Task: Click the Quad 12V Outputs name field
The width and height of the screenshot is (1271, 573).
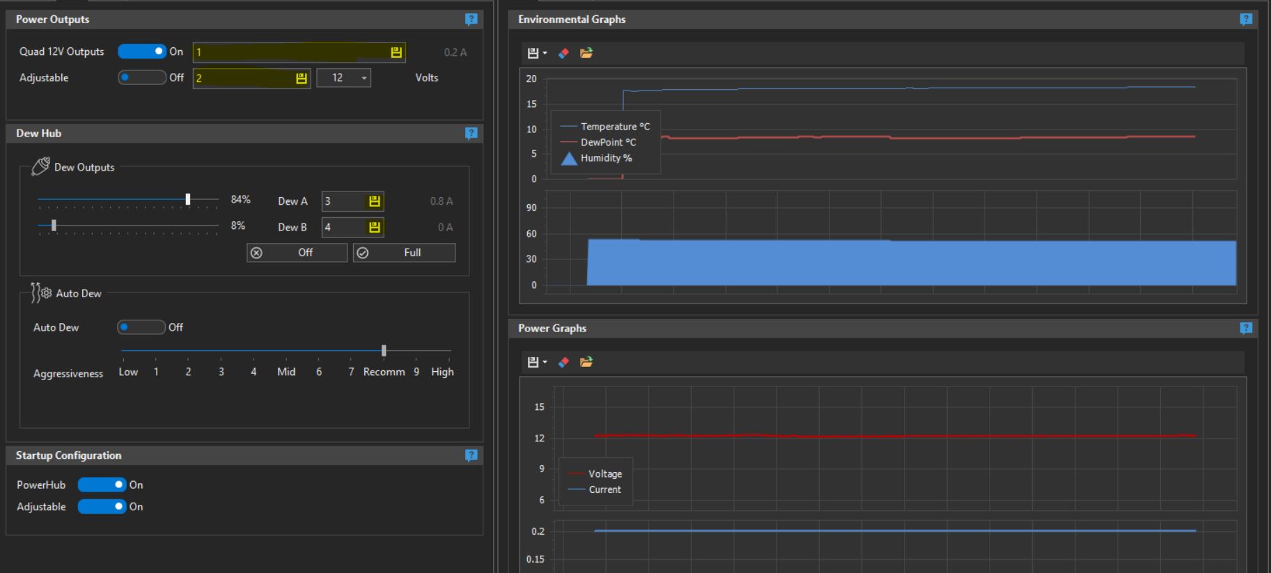Action: click(299, 52)
